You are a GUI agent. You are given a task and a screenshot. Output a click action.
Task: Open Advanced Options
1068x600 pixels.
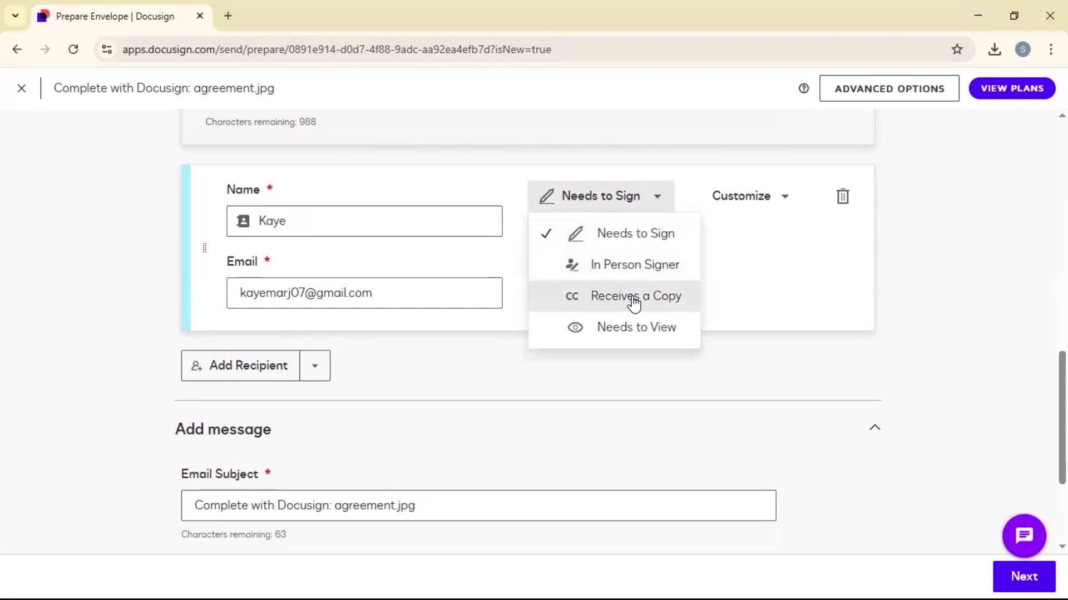889,88
